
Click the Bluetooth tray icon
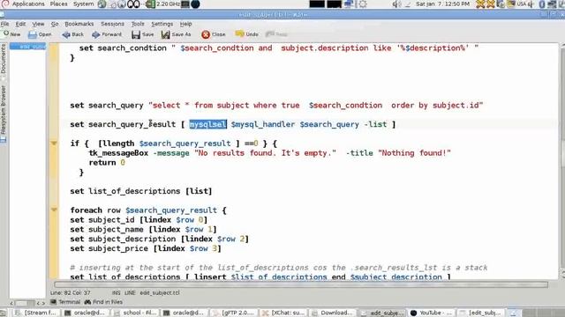point(541,4)
